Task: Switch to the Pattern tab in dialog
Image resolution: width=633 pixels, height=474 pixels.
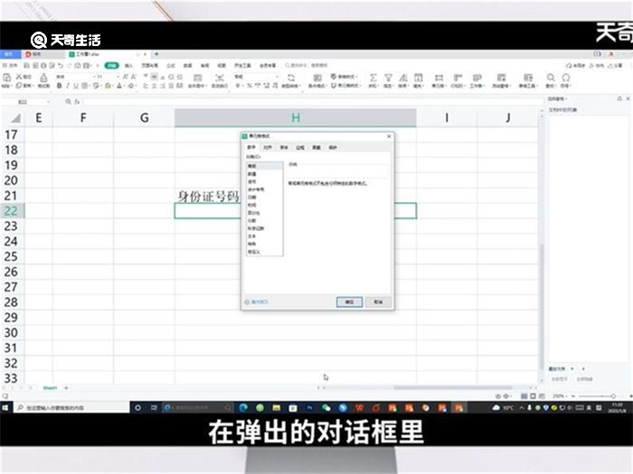Action: (x=316, y=147)
